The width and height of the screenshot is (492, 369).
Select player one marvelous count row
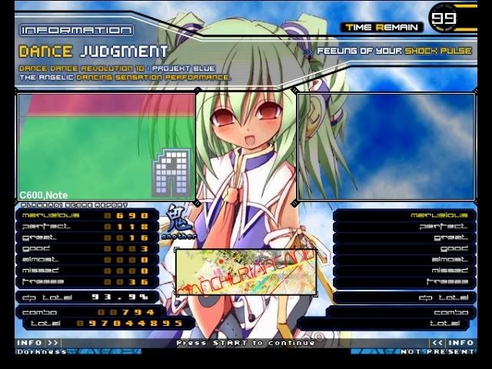[86, 215]
